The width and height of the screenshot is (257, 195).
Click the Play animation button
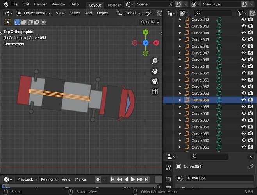click(133, 179)
